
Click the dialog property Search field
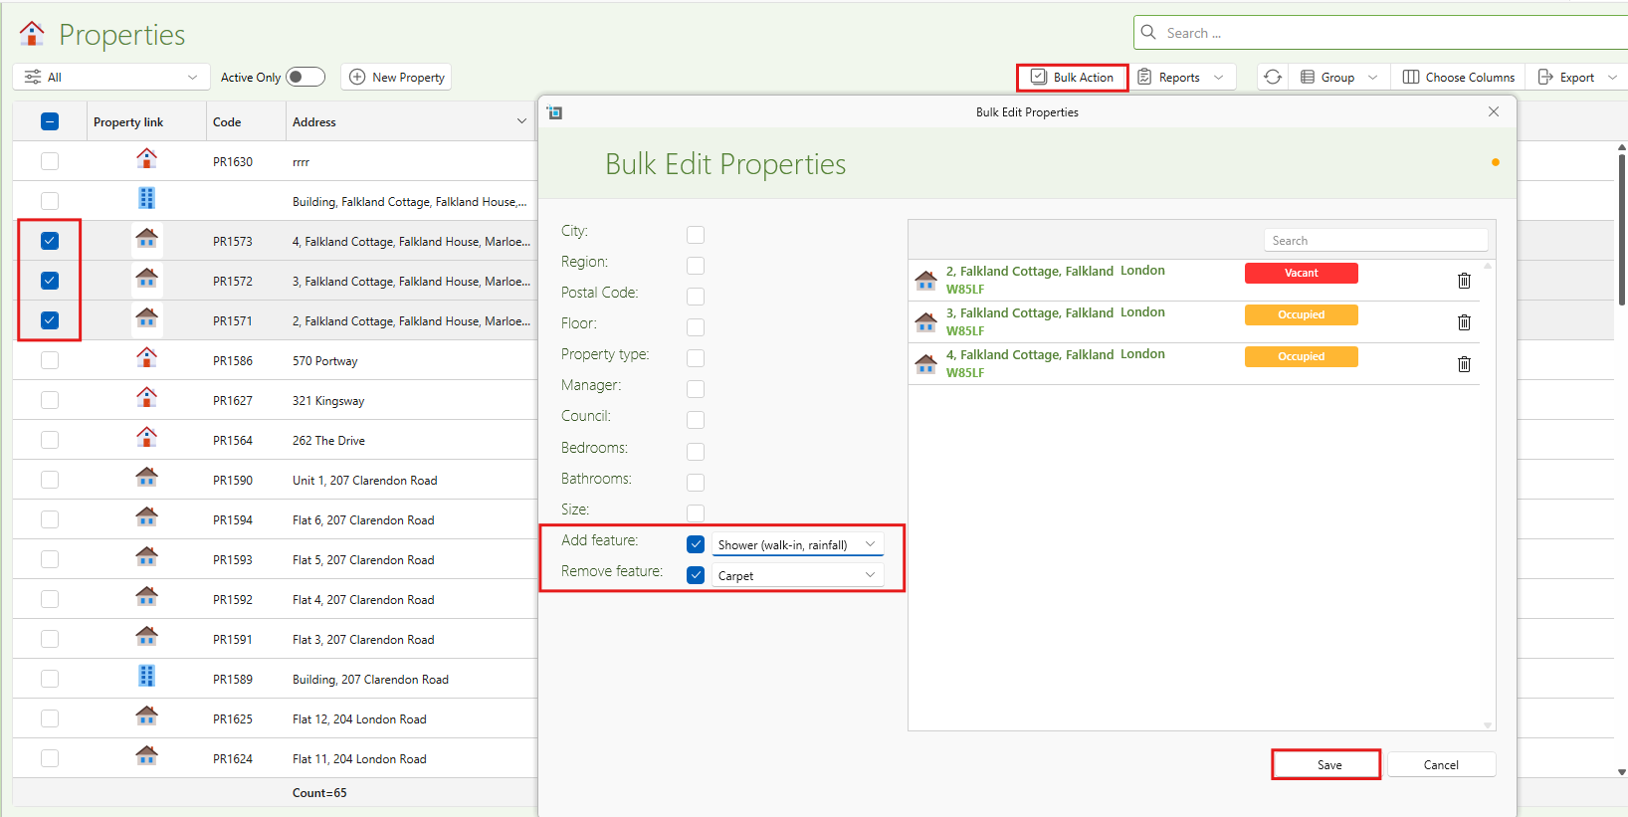pyautogui.click(x=1376, y=240)
